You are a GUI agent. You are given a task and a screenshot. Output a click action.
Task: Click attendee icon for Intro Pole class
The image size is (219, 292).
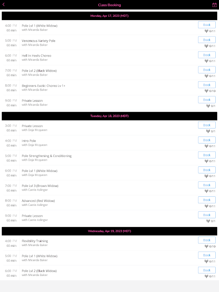206,146
